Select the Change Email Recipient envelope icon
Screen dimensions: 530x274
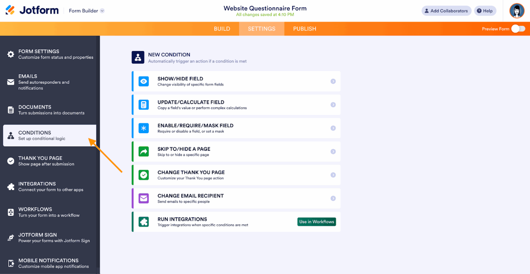(144, 198)
